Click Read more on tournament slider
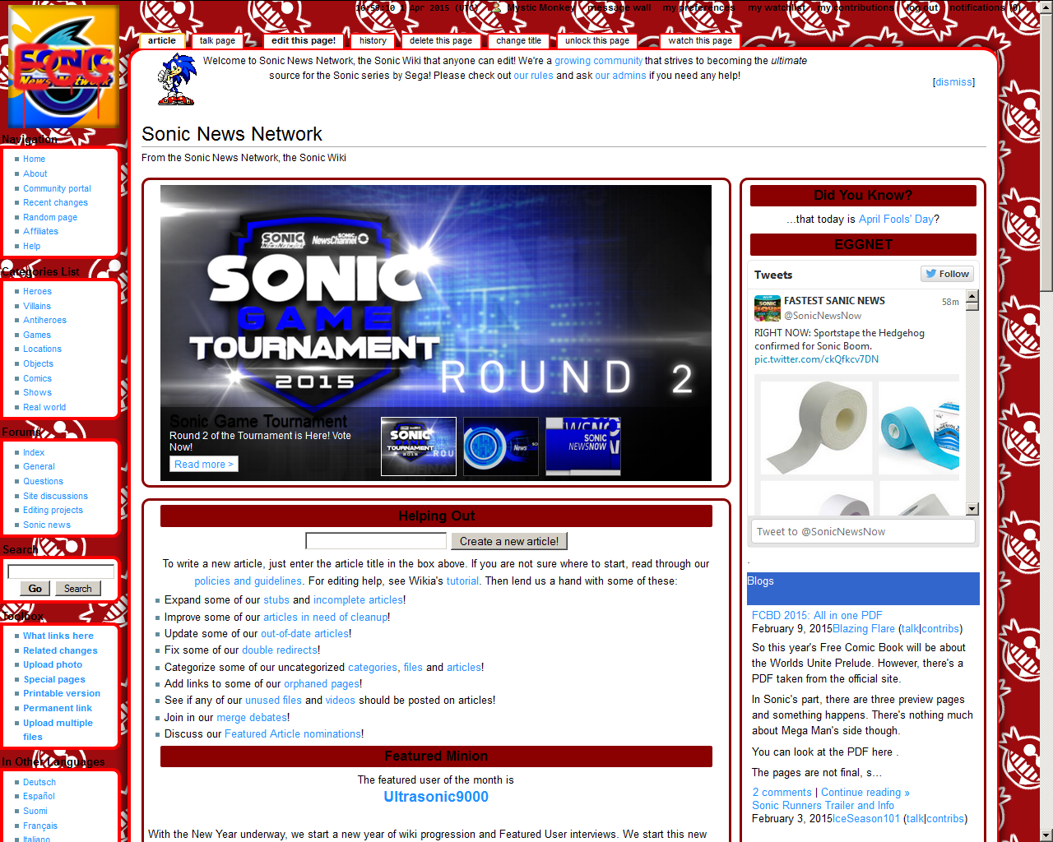This screenshot has width=1053, height=842. tap(204, 465)
